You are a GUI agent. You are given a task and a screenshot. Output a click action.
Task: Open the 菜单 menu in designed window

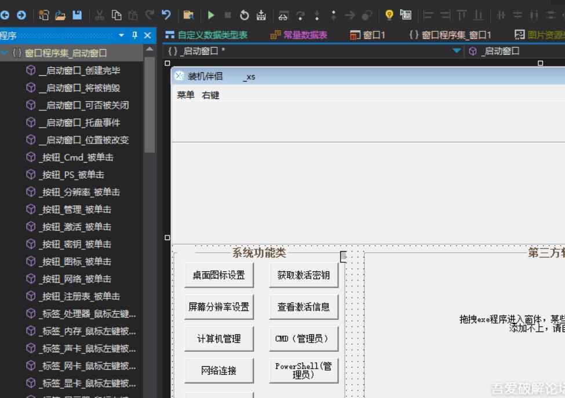185,95
